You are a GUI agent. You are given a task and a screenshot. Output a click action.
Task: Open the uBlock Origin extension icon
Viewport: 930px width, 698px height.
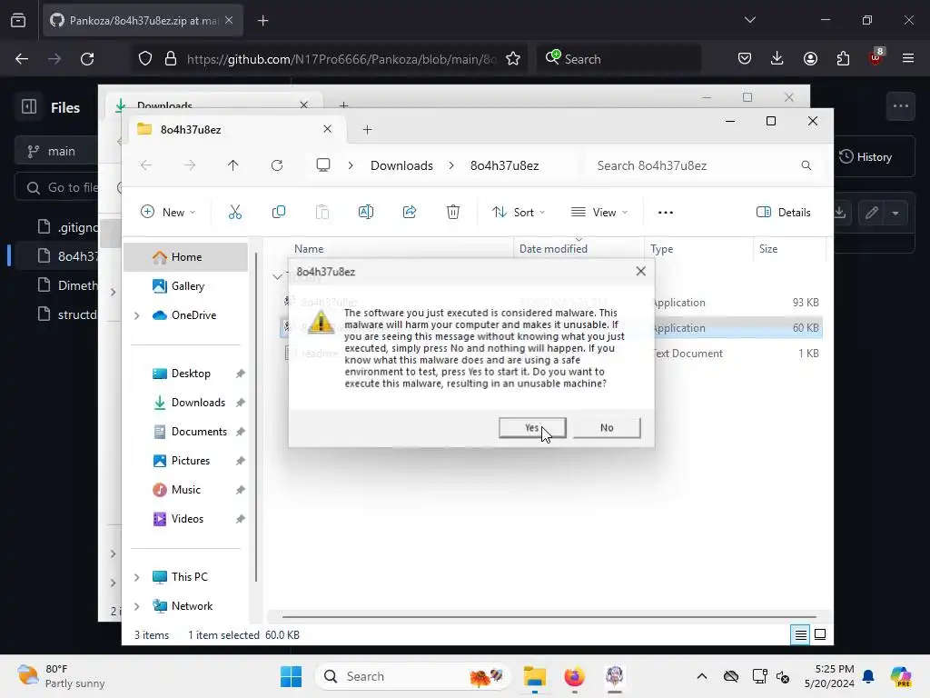tap(876, 57)
